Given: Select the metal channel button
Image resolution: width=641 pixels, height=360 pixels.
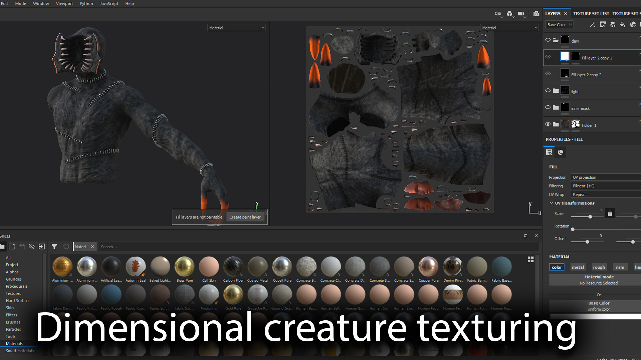Looking at the screenshot, I should (x=578, y=267).
